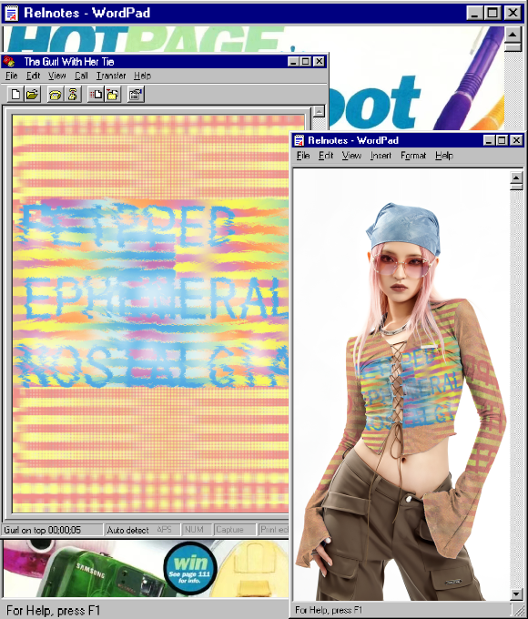Click the yellow telephone Call icon
Viewport: 528px width, 619px height.
click(55, 95)
